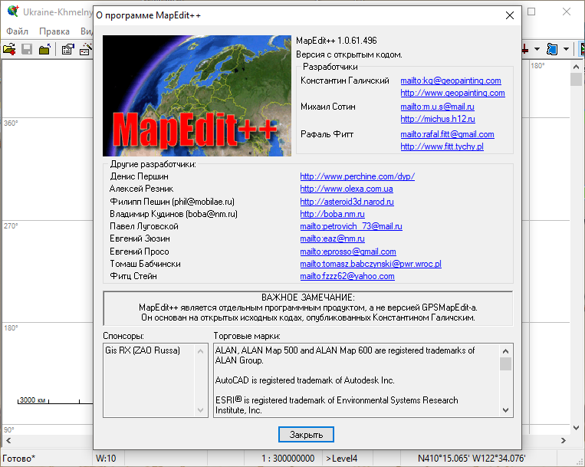
Task: Click the MapEdit++ Earth splash image
Action: tap(197, 96)
